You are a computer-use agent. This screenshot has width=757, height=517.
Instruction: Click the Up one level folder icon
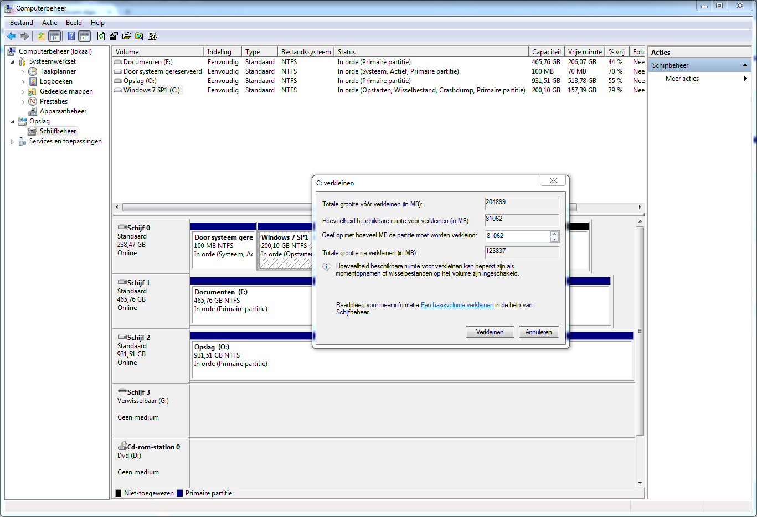(x=41, y=36)
